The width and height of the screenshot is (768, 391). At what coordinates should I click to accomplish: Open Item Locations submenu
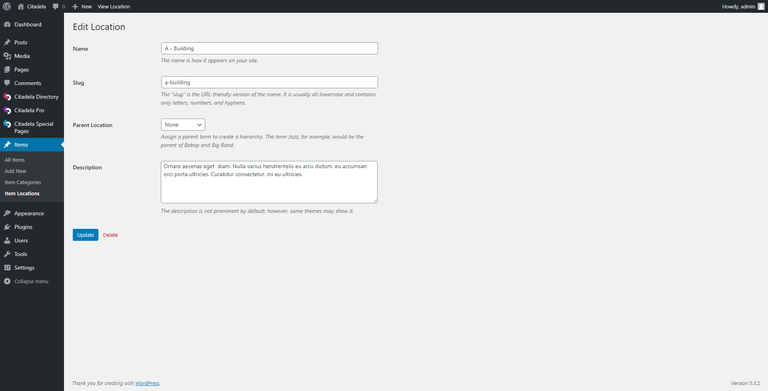[x=22, y=193]
